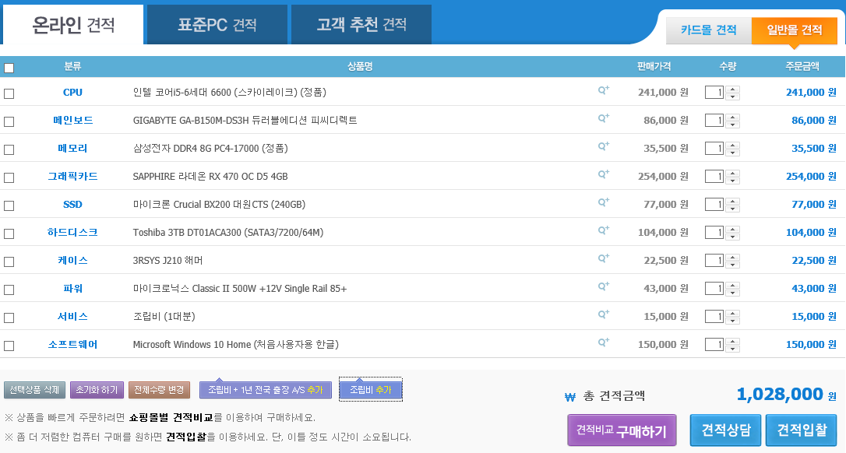The width and height of the screenshot is (846, 453).
Task: Click the magnifier icon in the 그래픽카드 row
Action: pyautogui.click(x=603, y=174)
